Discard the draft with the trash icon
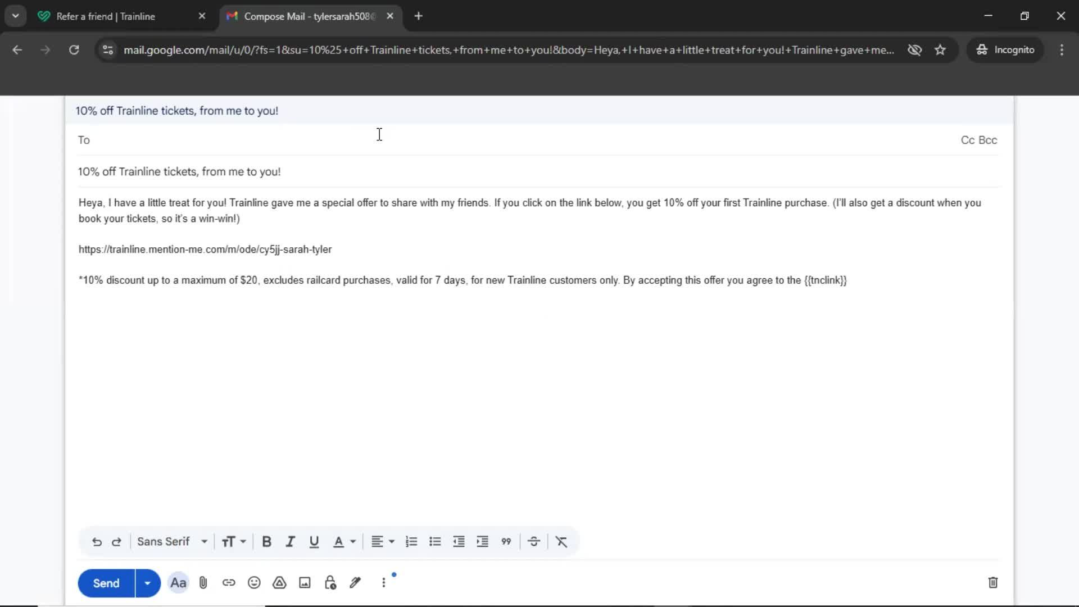The height and width of the screenshot is (607, 1079). click(992, 583)
